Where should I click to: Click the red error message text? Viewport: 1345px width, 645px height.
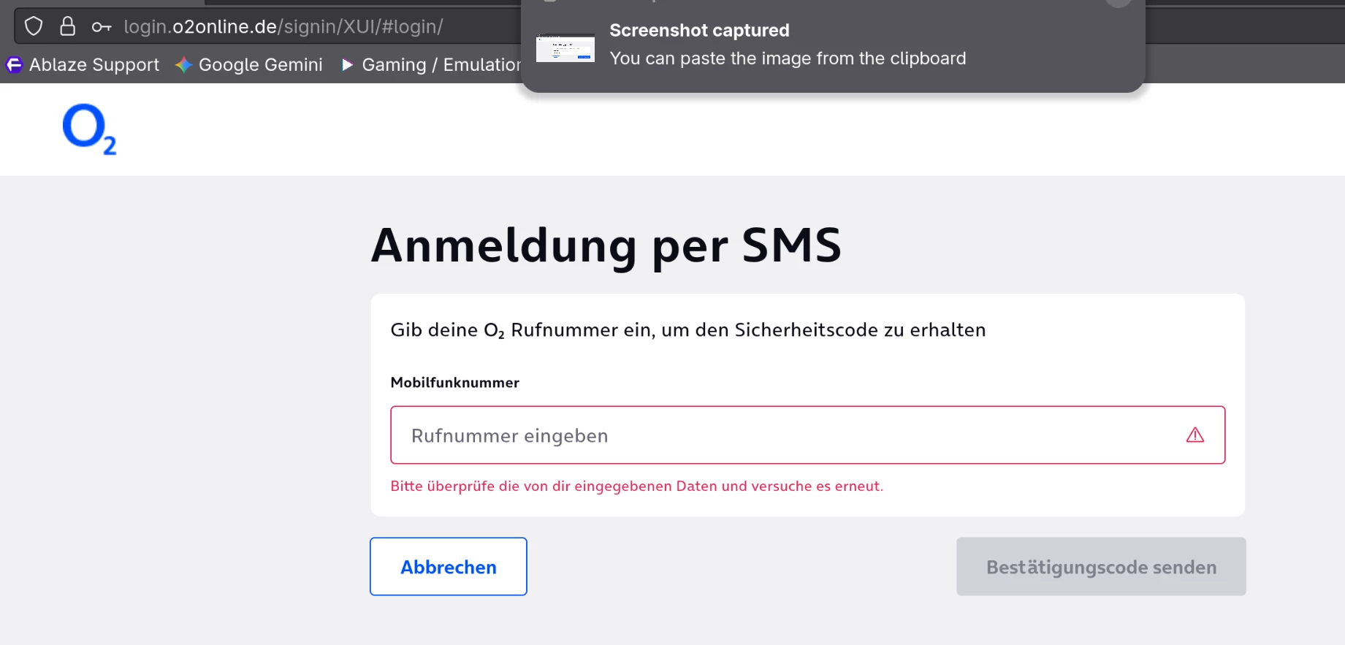636,486
